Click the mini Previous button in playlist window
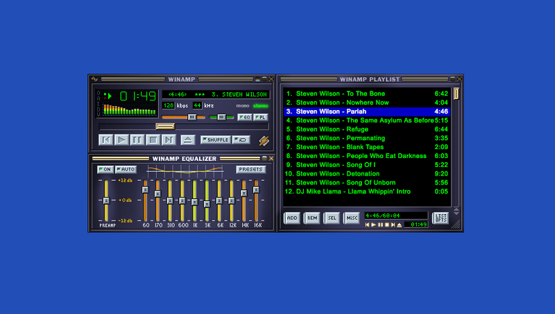The width and height of the screenshot is (555, 314). 367,225
